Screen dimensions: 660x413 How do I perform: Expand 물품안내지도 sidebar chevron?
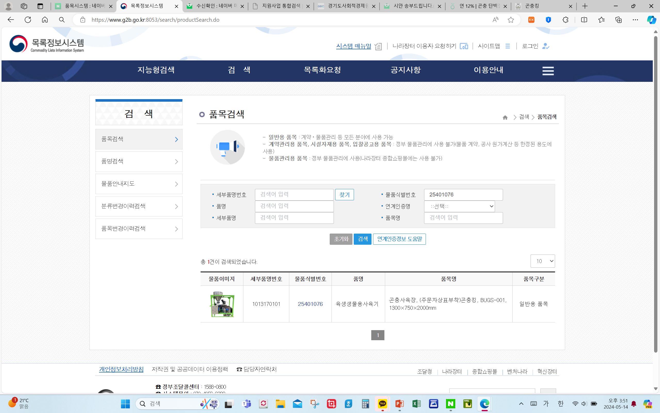tap(176, 184)
